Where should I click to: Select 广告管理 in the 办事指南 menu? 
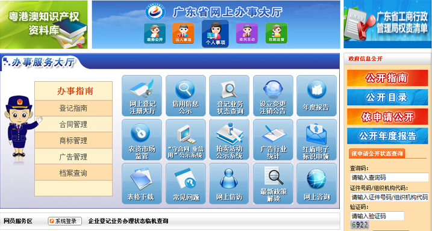click(74, 157)
